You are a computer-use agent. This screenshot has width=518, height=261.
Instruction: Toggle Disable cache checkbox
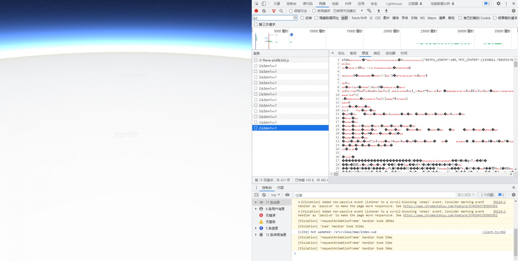(314, 11)
